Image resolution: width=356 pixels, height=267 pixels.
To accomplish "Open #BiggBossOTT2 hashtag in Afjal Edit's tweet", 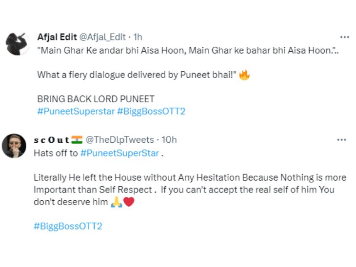I will pyautogui.click(x=151, y=112).
